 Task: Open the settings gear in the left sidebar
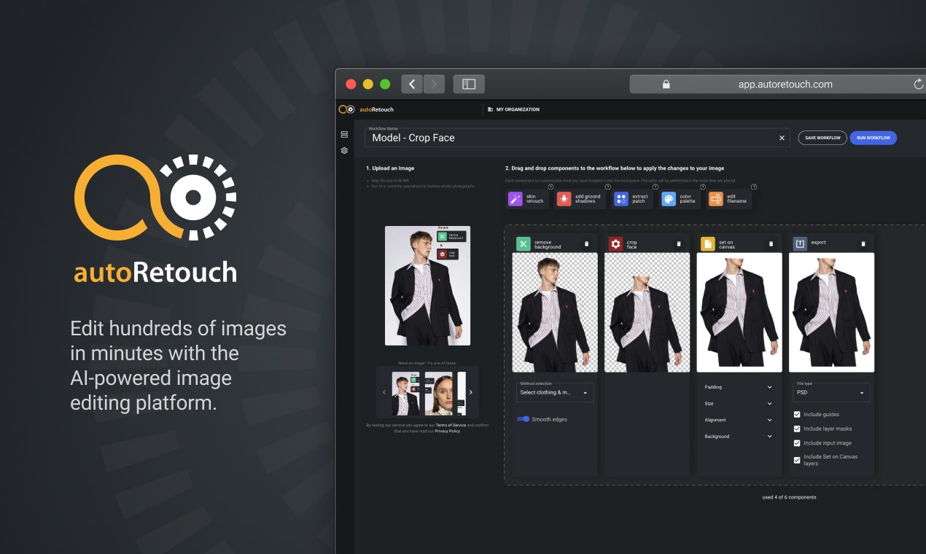[x=344, y=150]
